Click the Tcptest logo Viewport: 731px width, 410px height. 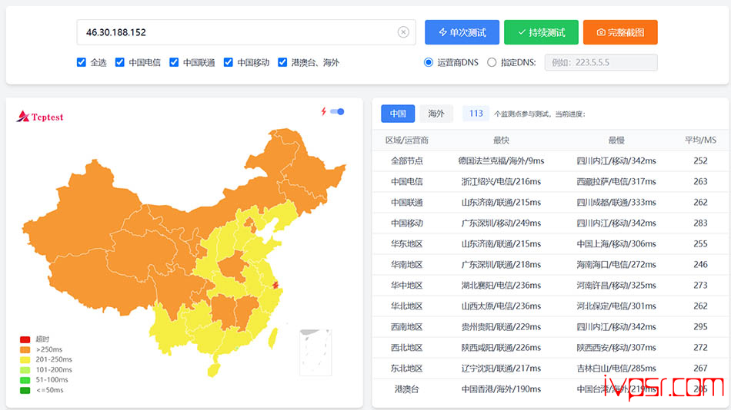(x=39, y=117)
